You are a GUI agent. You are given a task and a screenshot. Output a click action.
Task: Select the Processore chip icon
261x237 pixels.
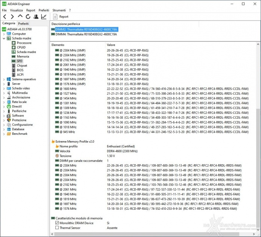tap(14, 43)
